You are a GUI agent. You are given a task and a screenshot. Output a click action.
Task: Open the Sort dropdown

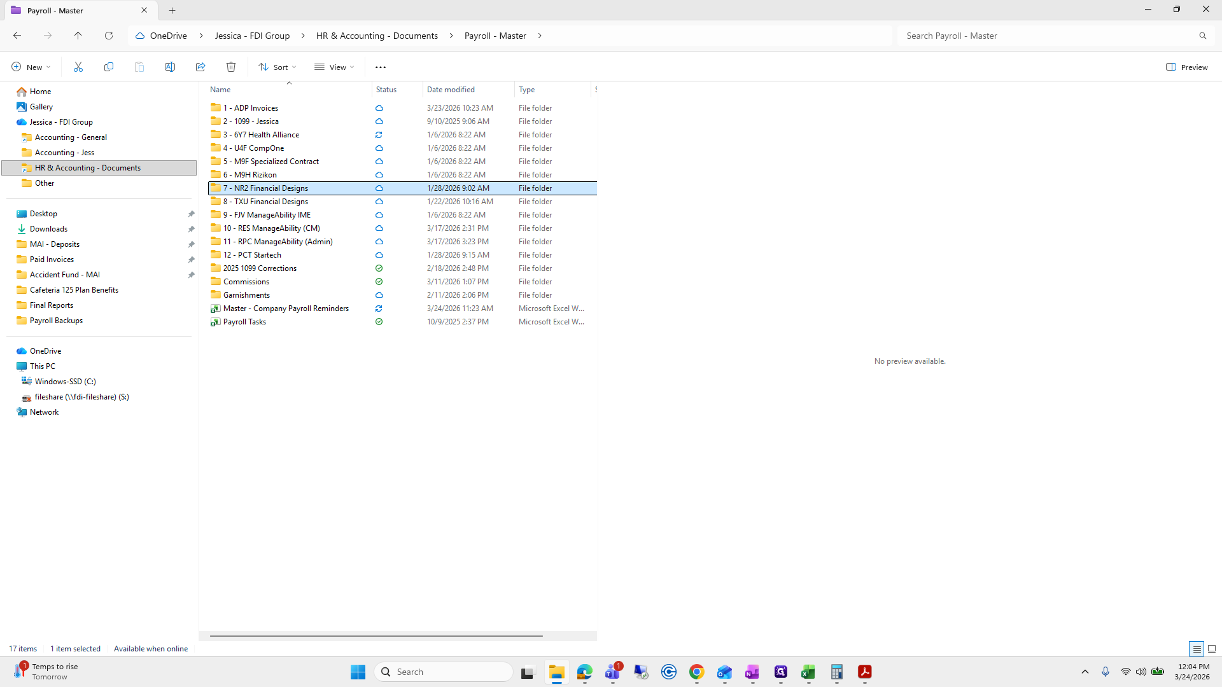pos(277,67)
